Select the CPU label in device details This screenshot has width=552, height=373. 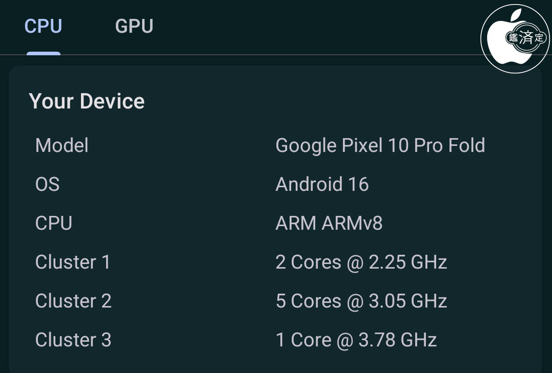pos(54,223)
